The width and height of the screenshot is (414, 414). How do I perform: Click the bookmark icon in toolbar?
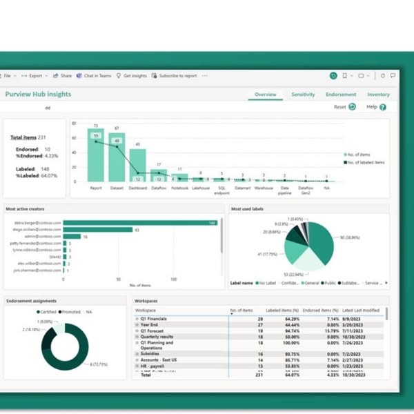345,76
